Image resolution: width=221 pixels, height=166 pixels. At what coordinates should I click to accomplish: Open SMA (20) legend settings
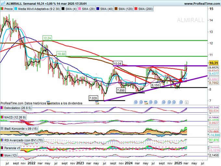coord(86,9)
